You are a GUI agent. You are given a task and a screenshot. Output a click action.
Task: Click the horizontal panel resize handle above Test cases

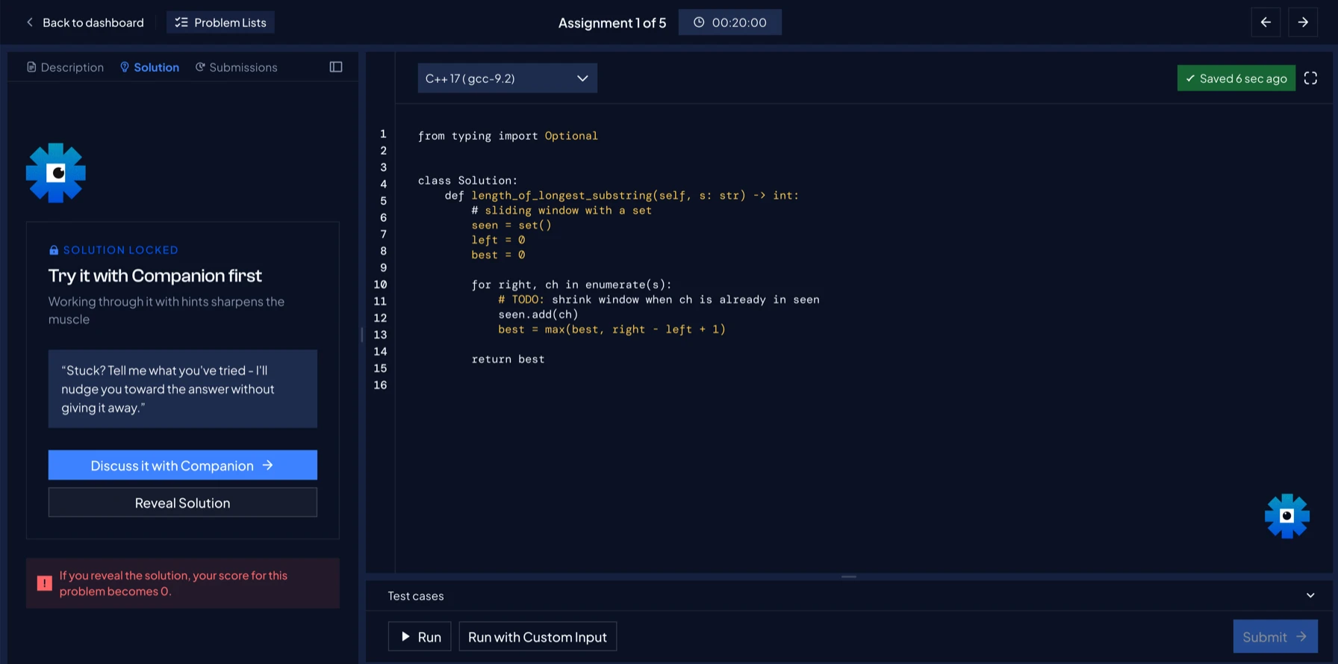[x=849, y=577]
